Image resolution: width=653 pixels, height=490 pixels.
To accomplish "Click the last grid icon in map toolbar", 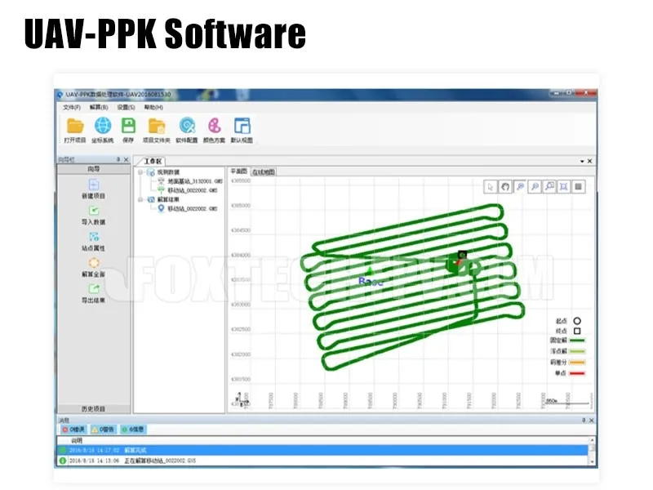I will click(579, 187).
